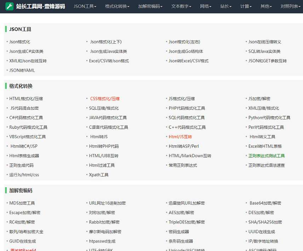Open TripleDES加密/解密 tool
The height and width of the screenshot is (251, 303).
click(187, 222)
